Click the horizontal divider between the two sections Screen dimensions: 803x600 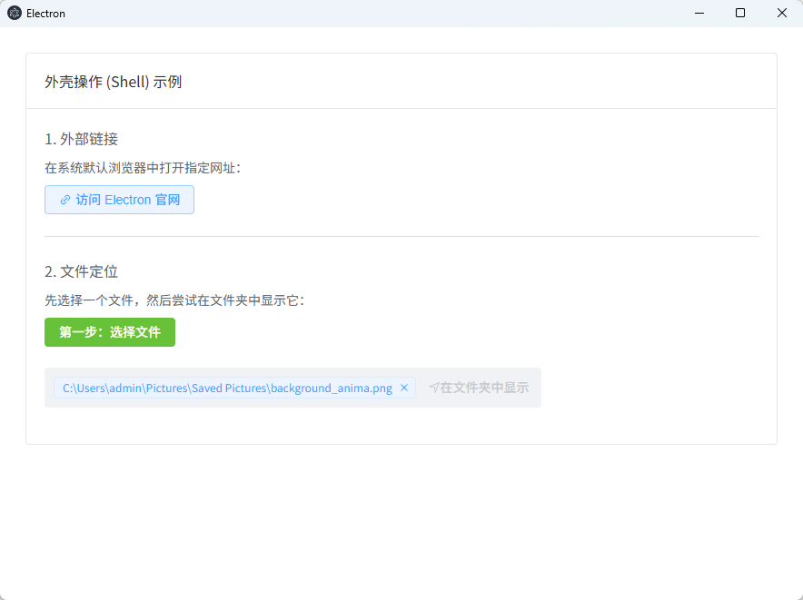tap(401, 236)
